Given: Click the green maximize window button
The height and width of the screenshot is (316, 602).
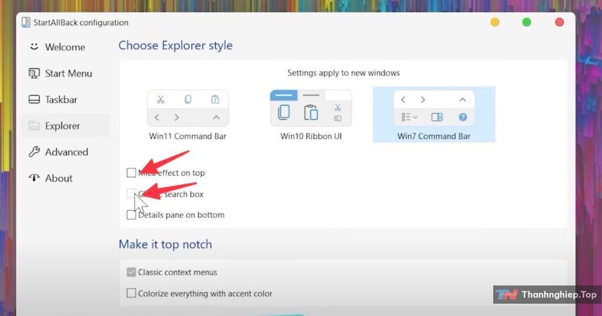Looking at the screenshot, I should (527, 22).
